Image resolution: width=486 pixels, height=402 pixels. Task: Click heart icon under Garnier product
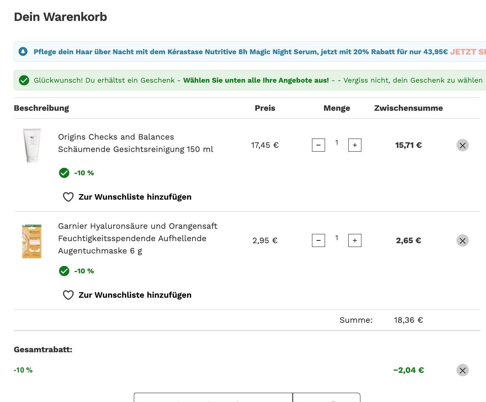click(x=68, y=295)
